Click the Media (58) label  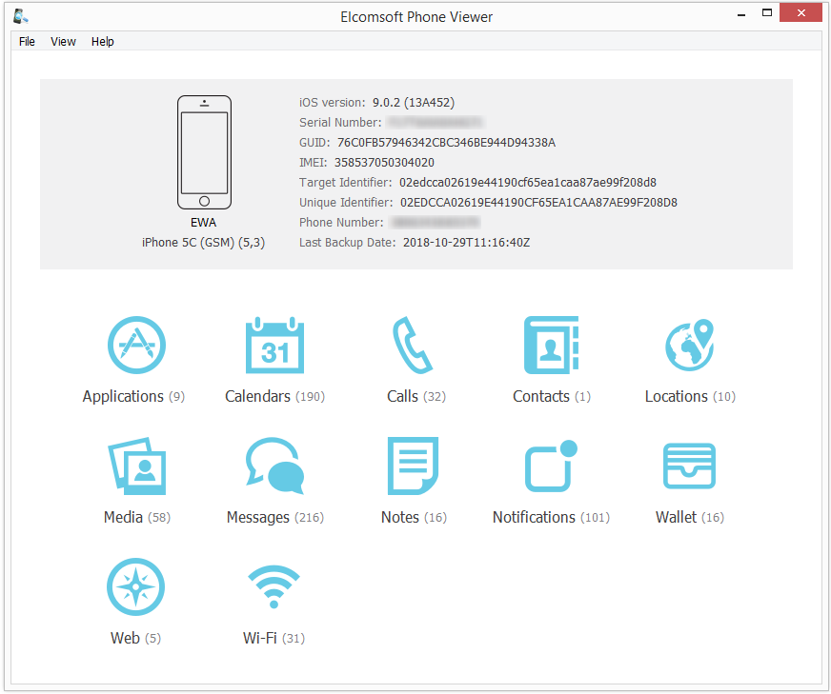tap(137, 517)
